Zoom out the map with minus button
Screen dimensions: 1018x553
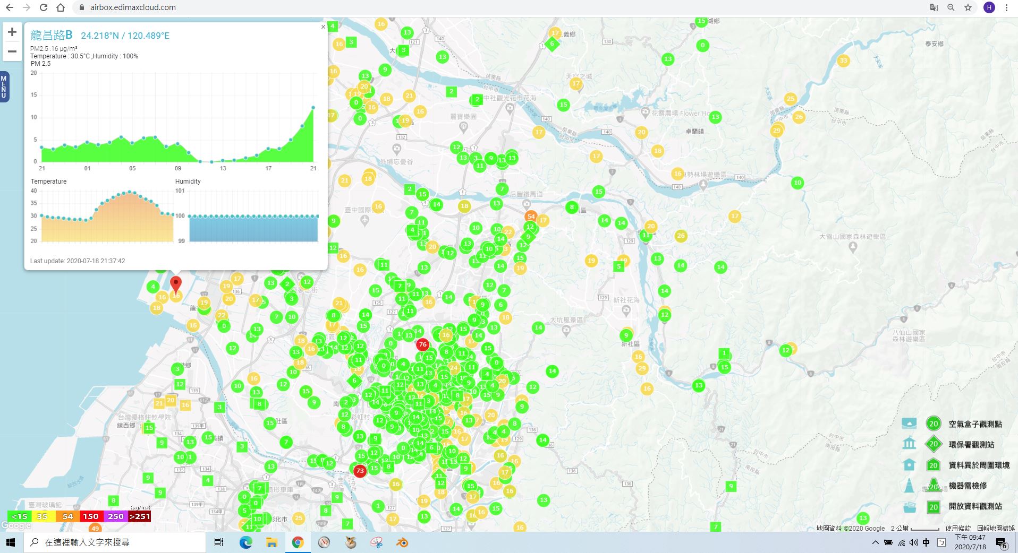(12, 51)
